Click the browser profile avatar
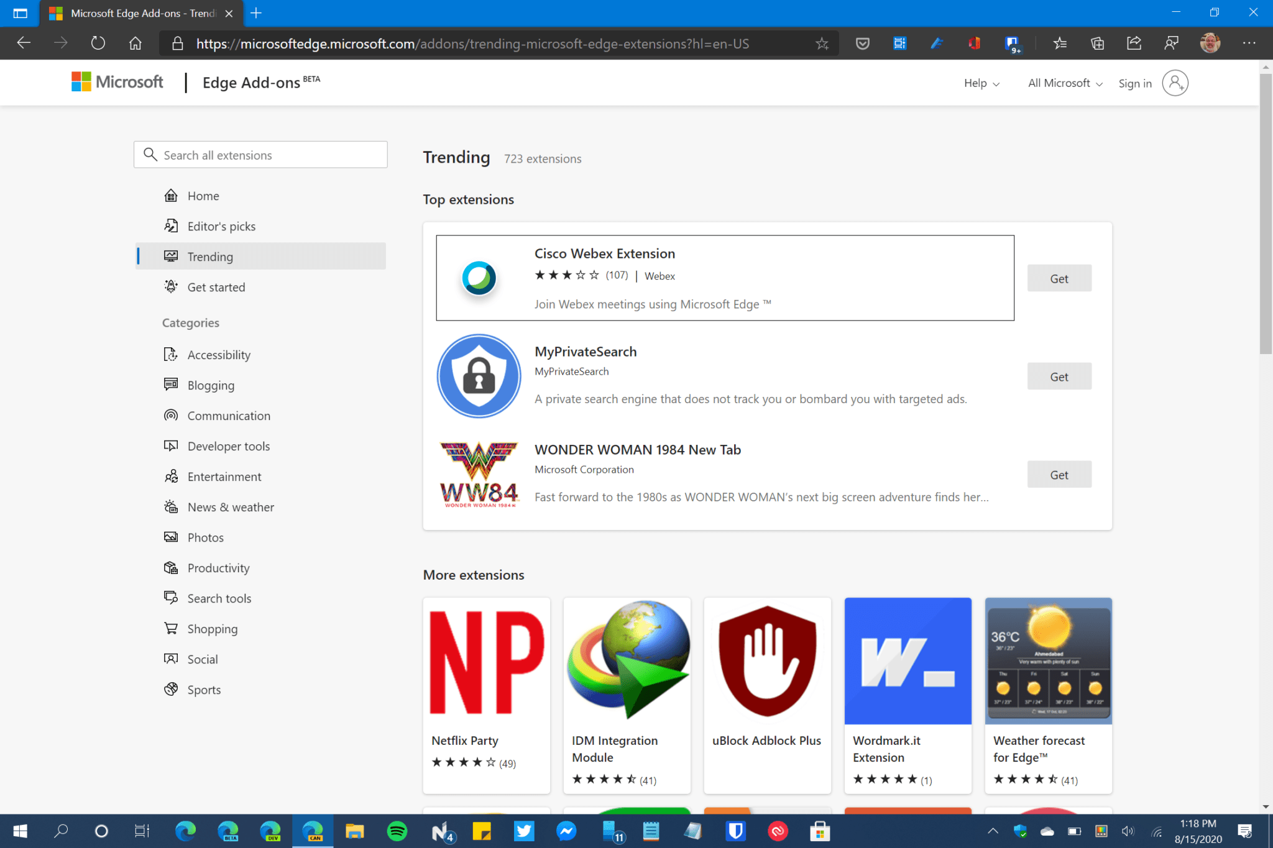 (1210, 43)
